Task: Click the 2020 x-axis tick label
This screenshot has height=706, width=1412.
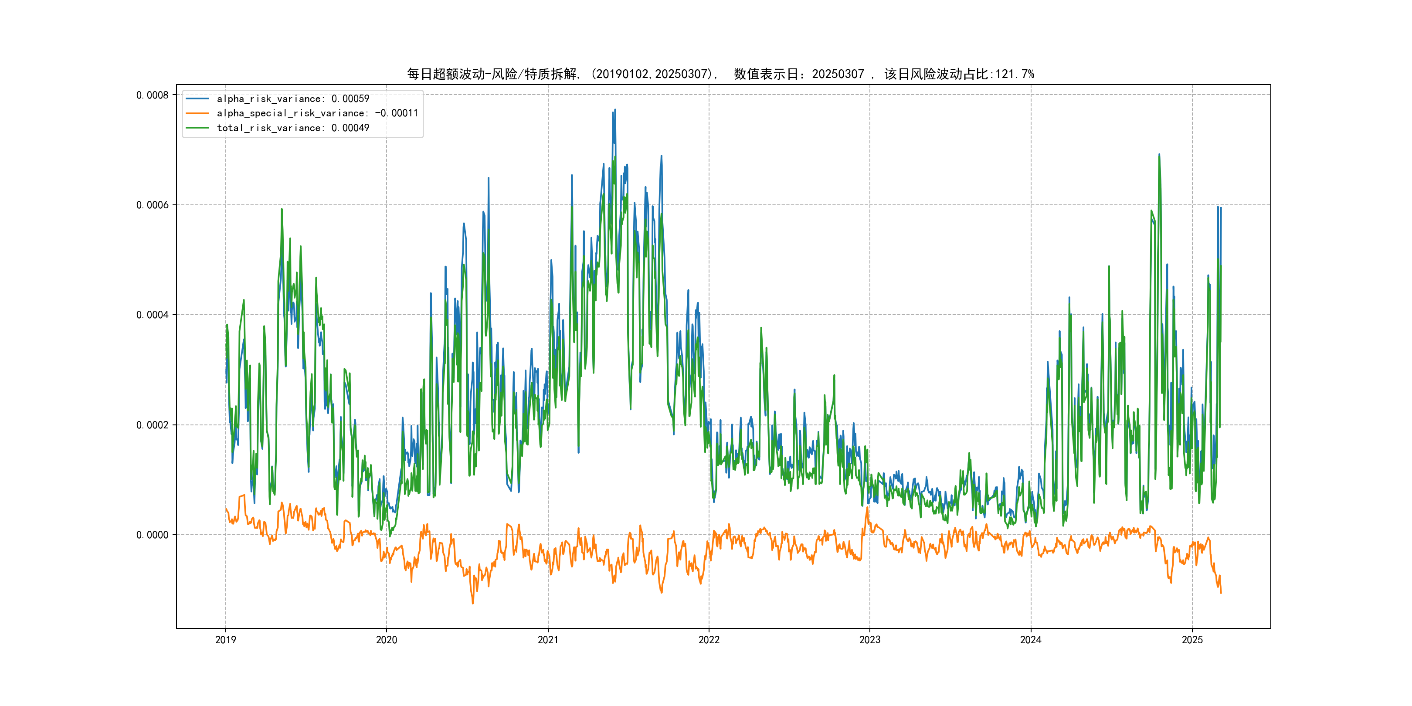Action: point(387,640)
